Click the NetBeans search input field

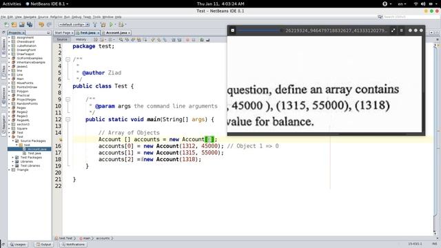pyautogui.click(x=409, y=17)
